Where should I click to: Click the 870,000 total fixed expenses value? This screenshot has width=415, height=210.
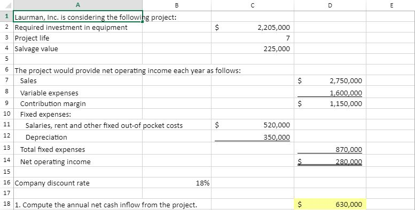[330, 149]
